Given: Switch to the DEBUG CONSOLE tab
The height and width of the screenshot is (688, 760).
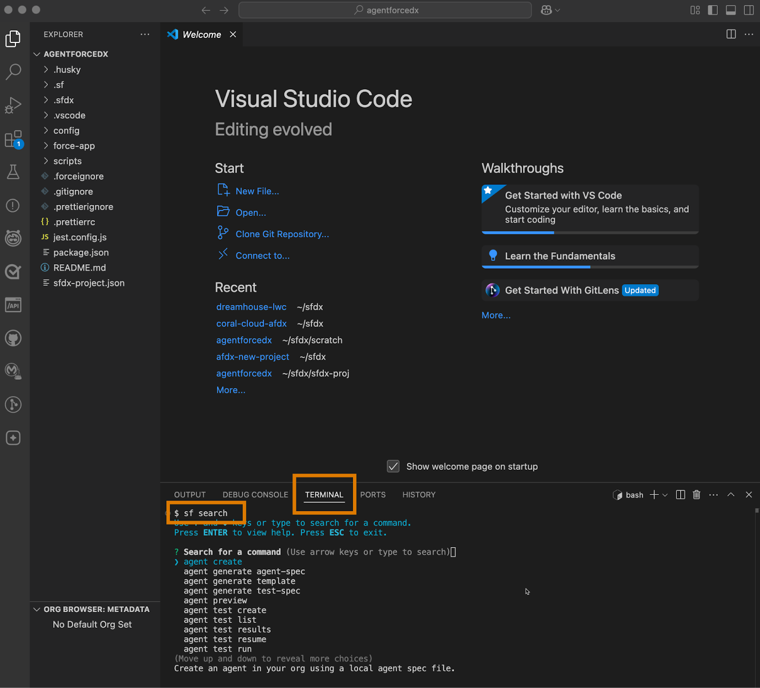Looking at the screenshot, I should tap(255, 495).
